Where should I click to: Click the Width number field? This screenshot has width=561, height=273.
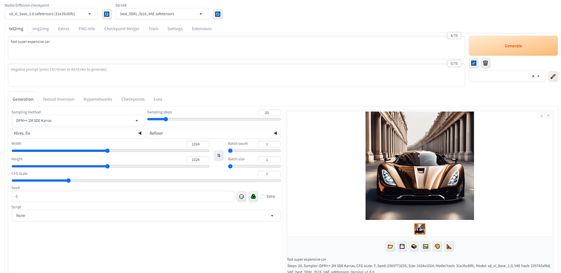coord(197,144)
